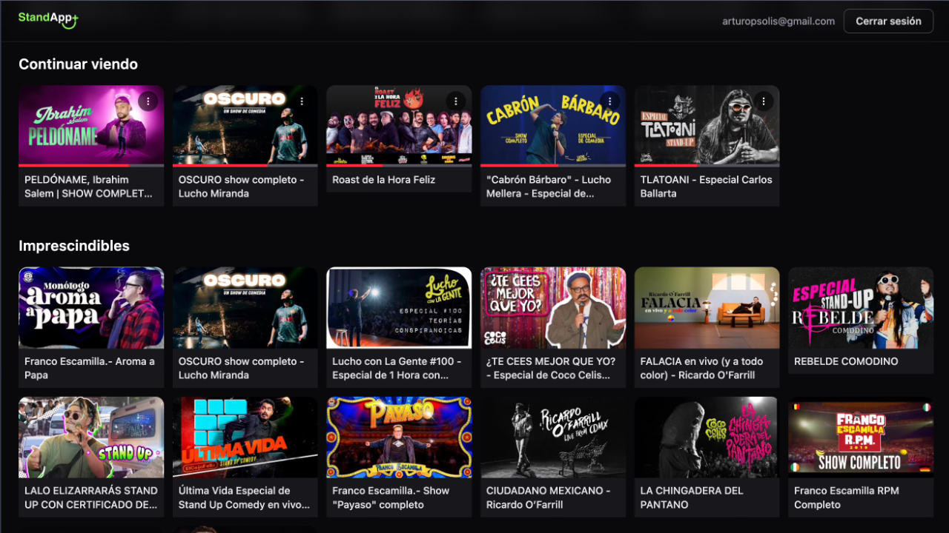This screenshot has height=533, width=949.
Task: Click the "Continuar viendo" section heading
Action: click(x=79, y=64)
